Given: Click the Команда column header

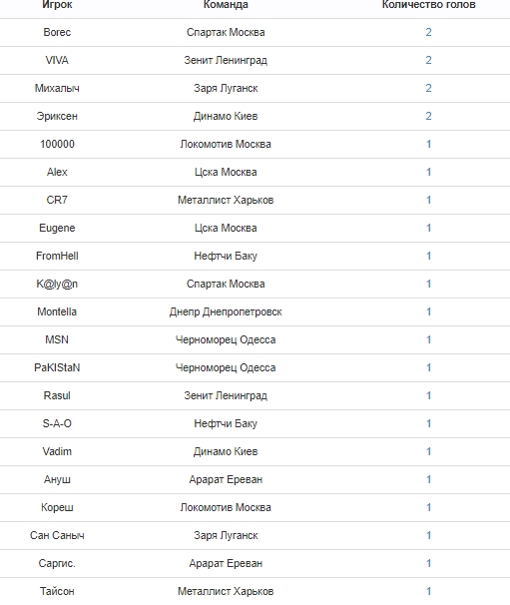Looking at the screenshot, I should tap(226, 5).
